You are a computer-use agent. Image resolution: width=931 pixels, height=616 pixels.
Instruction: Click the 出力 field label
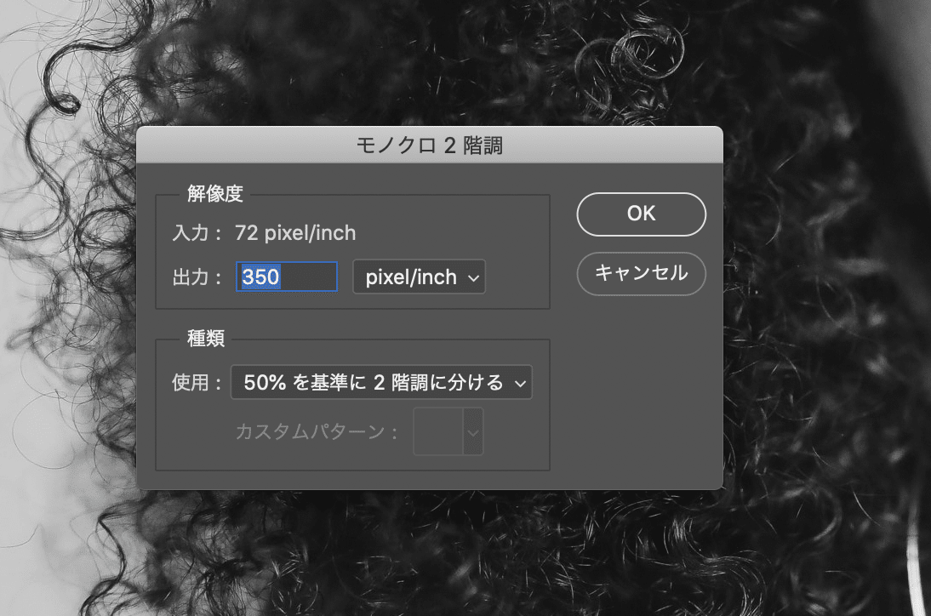(197, 277)
